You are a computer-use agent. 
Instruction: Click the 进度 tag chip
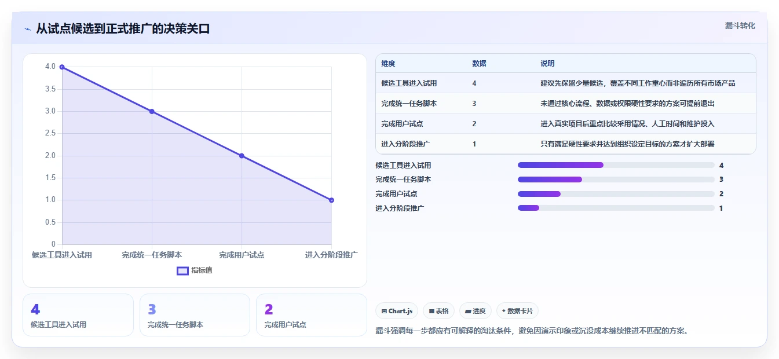point(476,311)
